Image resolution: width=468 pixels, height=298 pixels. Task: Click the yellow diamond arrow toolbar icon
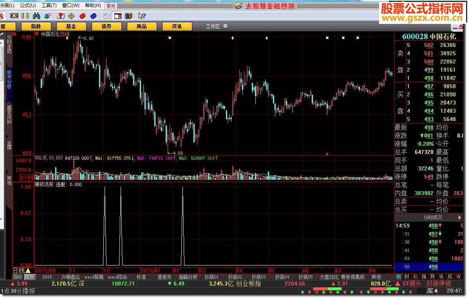[x=71, y=16]
